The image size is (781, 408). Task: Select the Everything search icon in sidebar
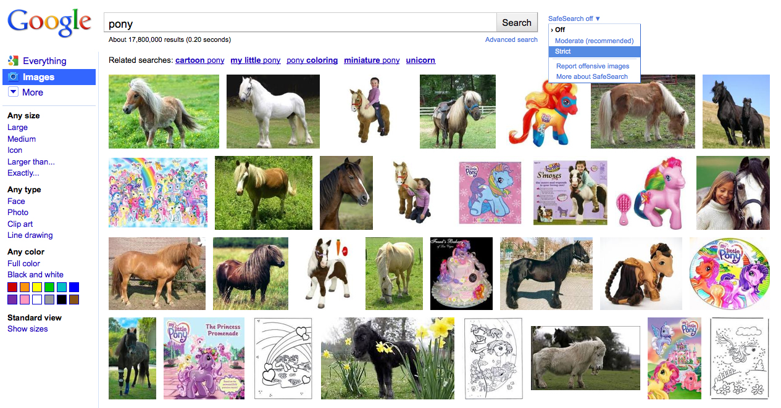(x=13, y=60)
